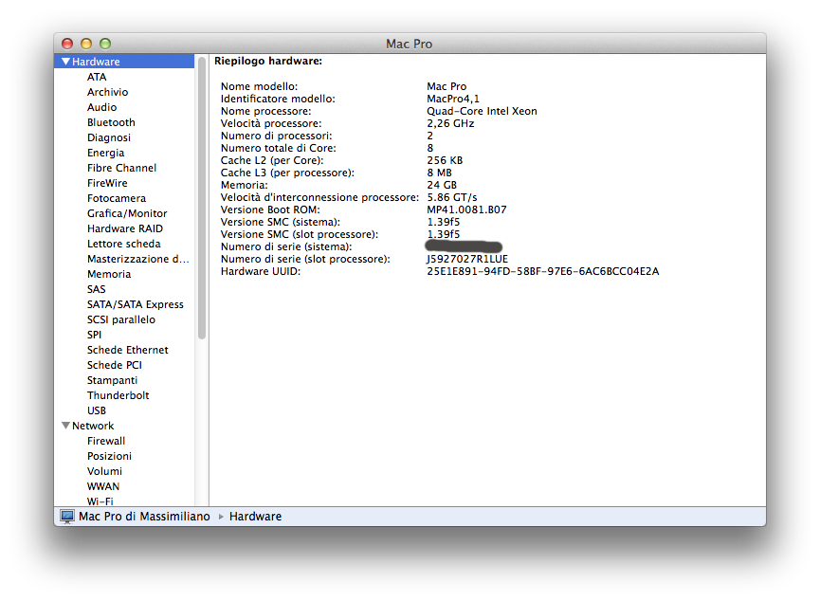This screenshot has height=601, width=820.
Task: Collapse the Hardware disclosure triangle
Action: pos(66,62)
